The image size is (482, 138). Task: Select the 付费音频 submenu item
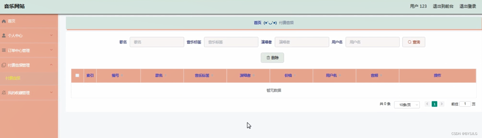pos(29,79)
